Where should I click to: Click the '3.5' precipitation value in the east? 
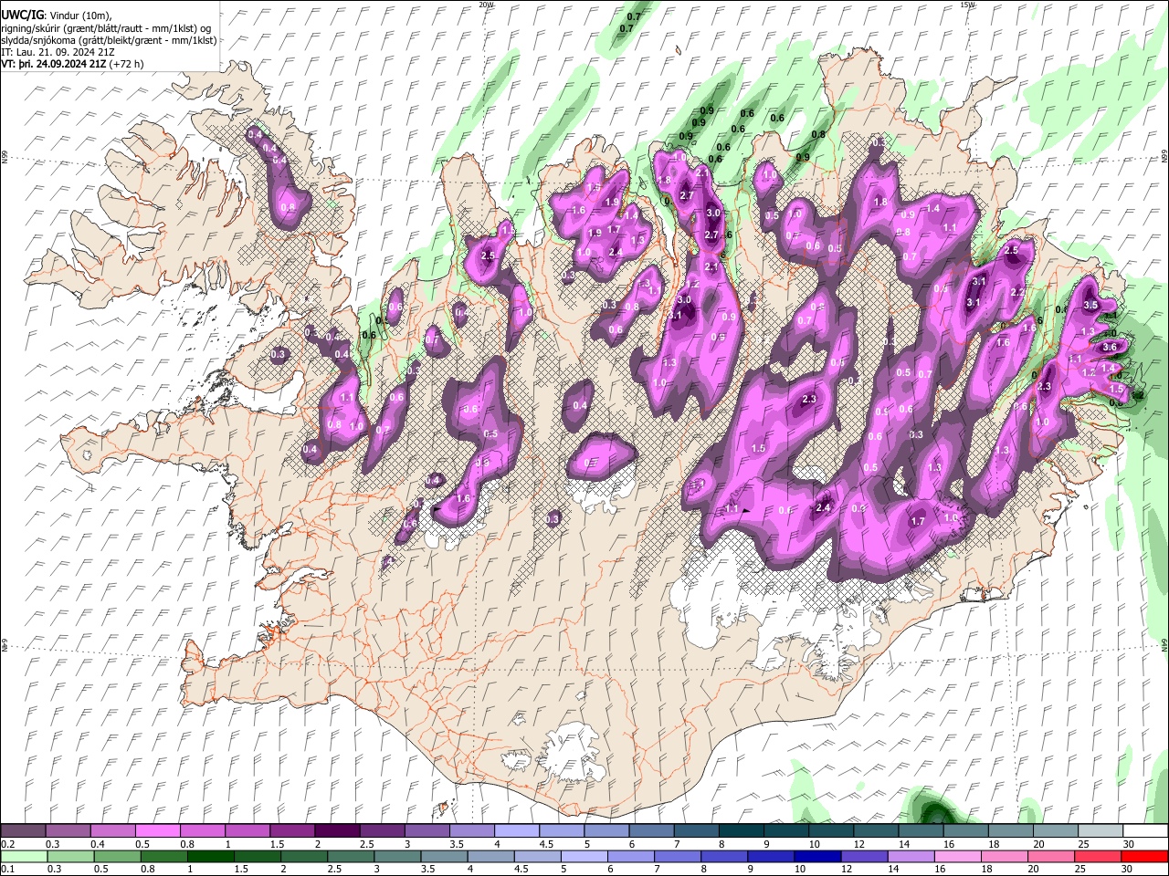1090,305
